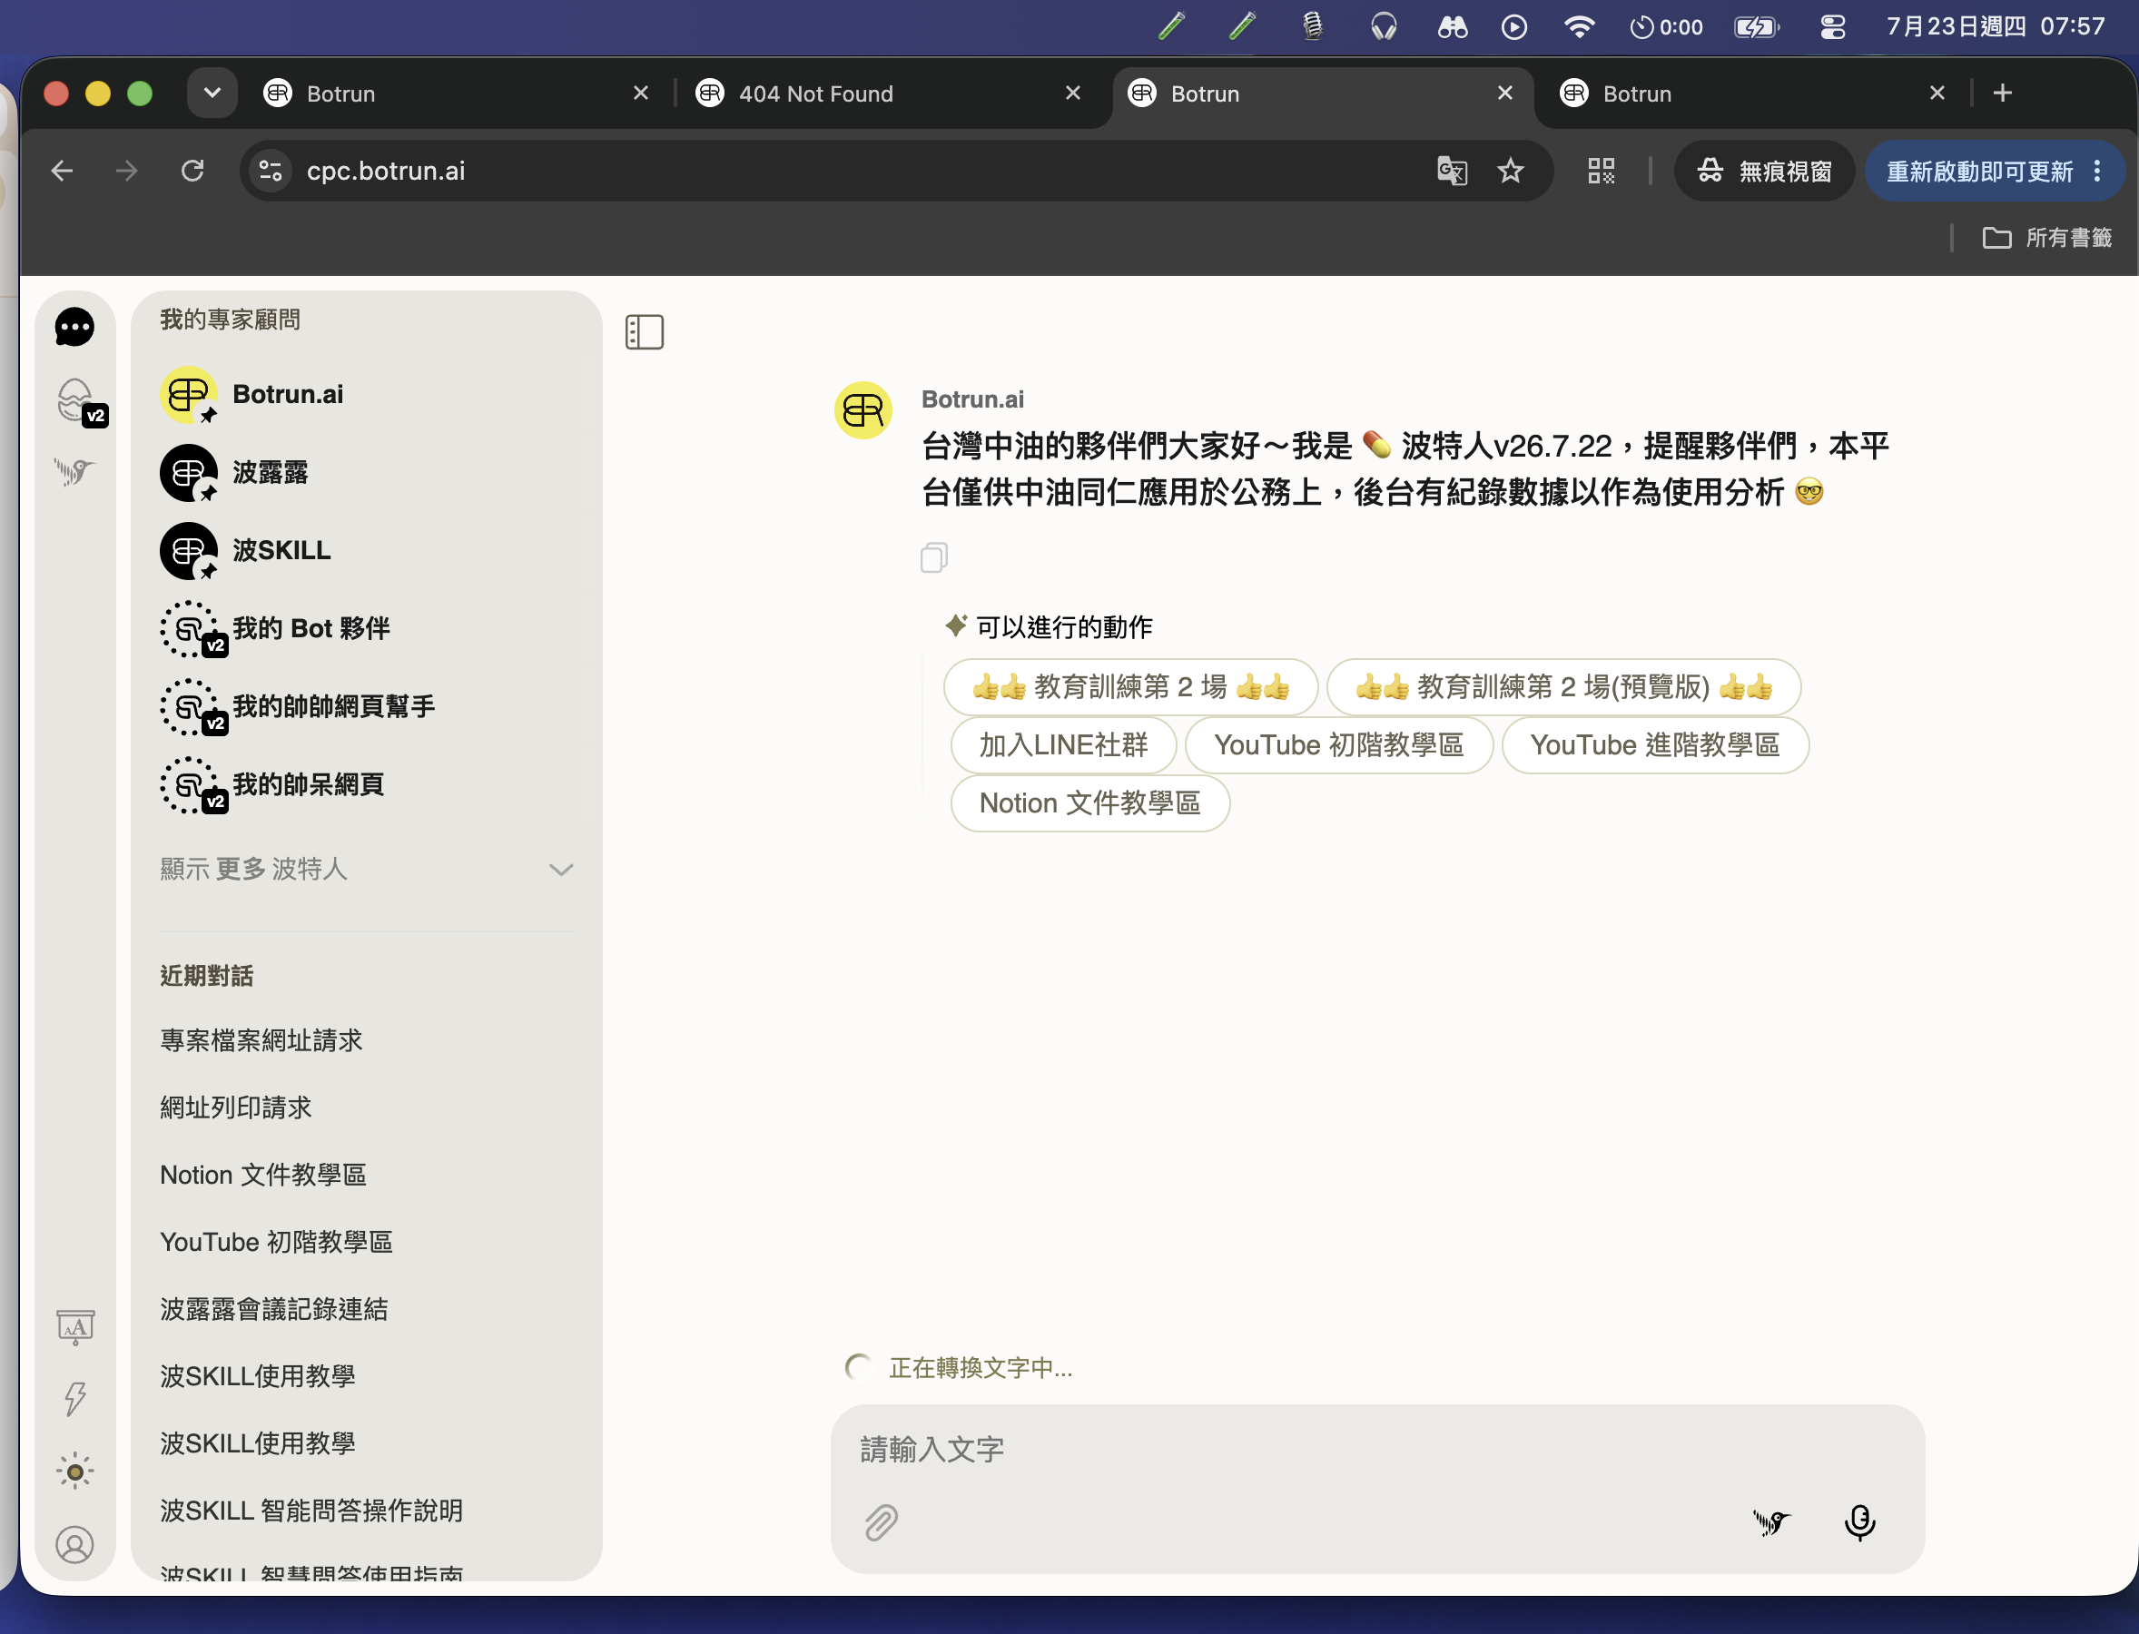
Task: Click the 請輸入文字 message input field
Action: pyautogui.click(x=1377, y=1449)
